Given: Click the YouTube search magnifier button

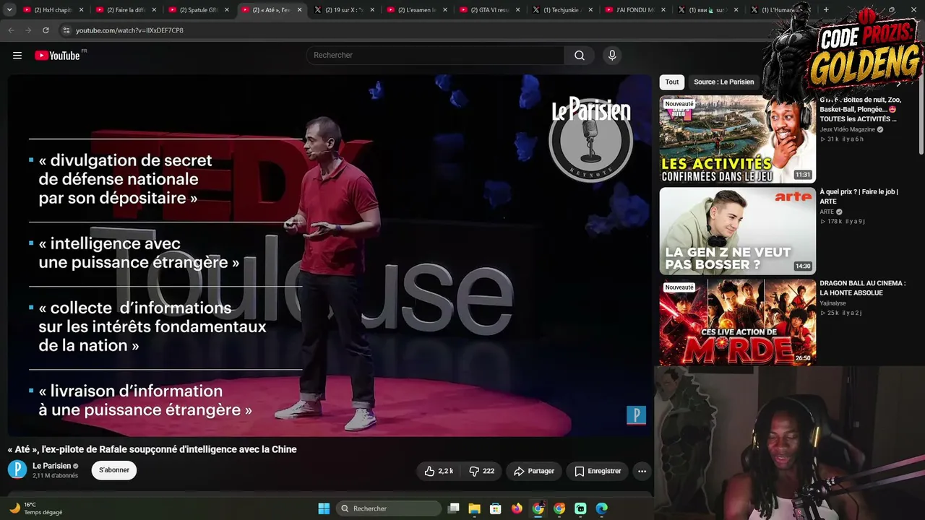Looking at the screenshot, I should 580,56.
